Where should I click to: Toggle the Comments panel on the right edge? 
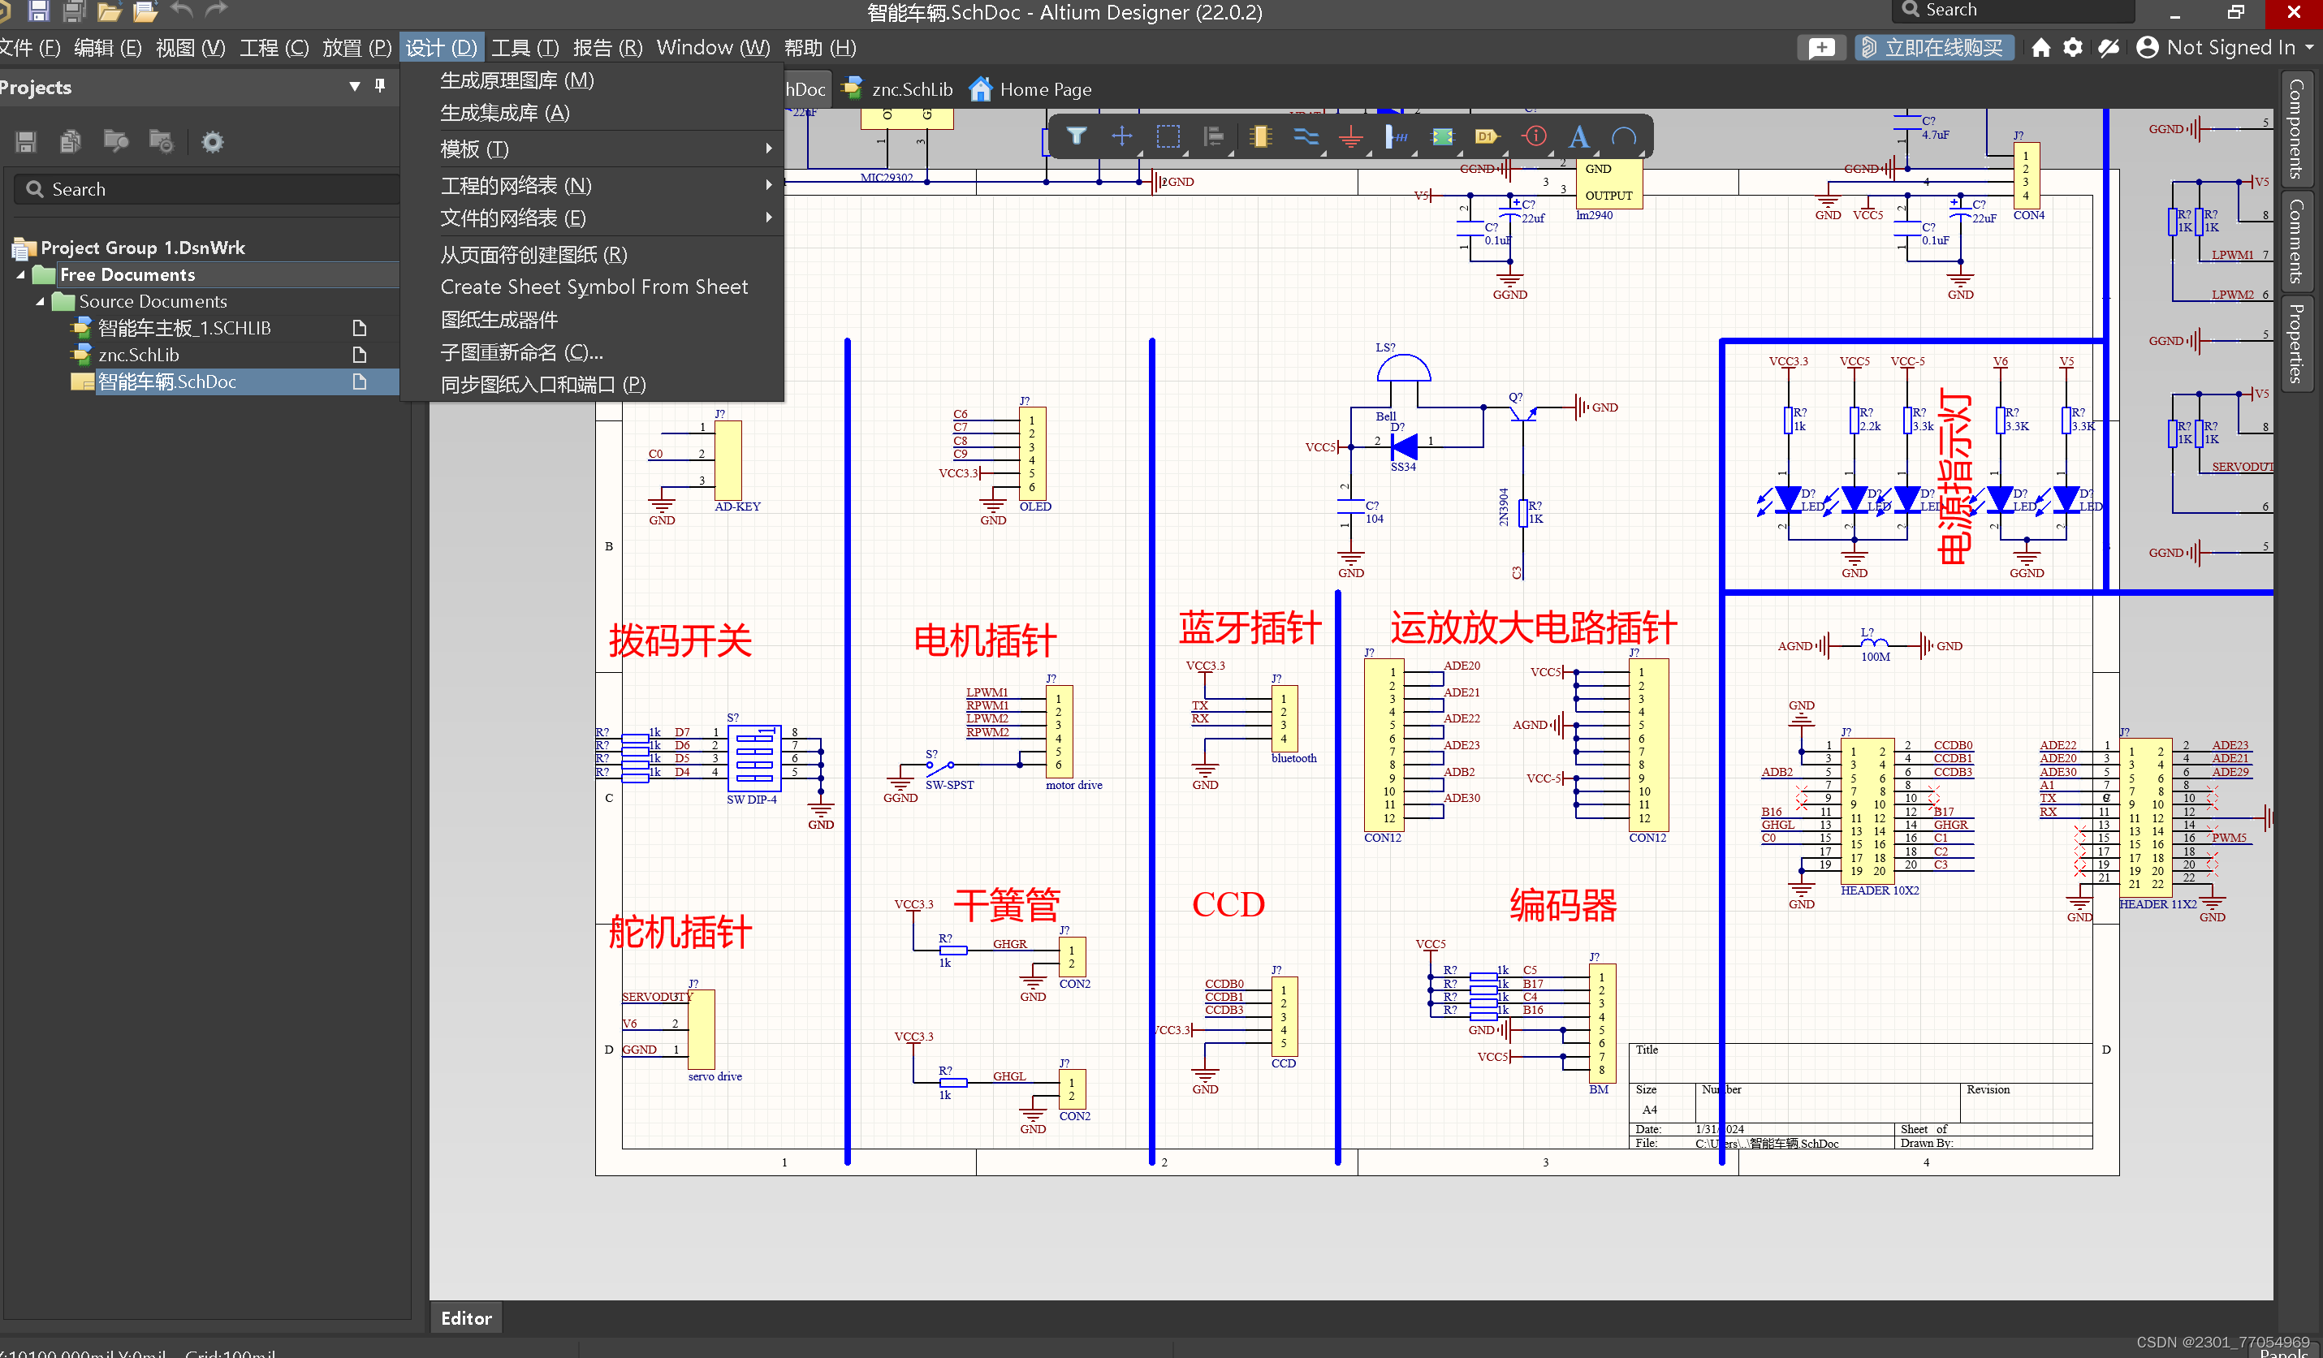click(2297, 241)
